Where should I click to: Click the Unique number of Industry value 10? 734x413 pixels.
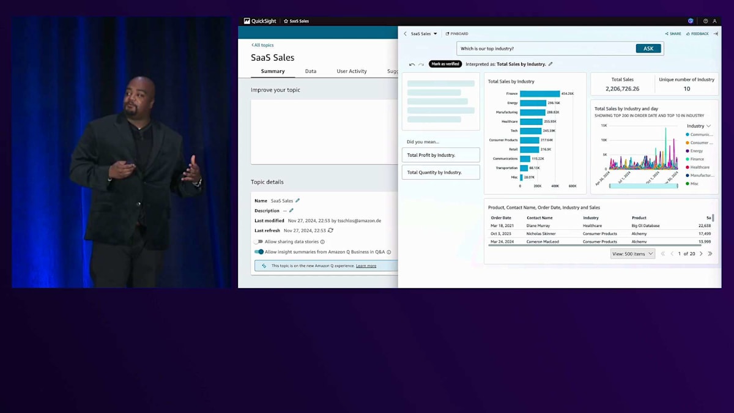tap(686, 89)
